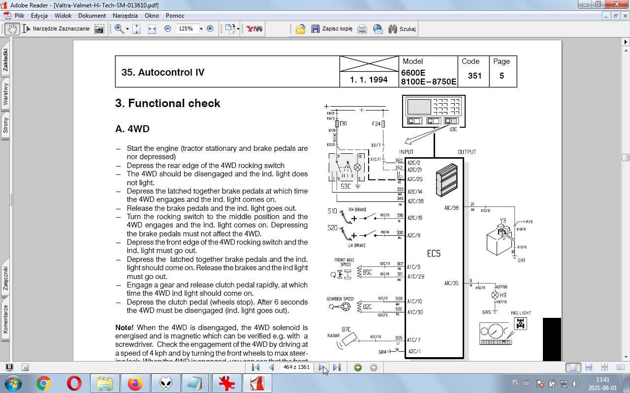Open rotate view dropdown arrow
The image size is (630, 393).
point(238,29)
